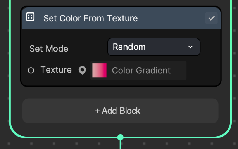Click the Texture input port circle
Image resolution: width=238 pixels, height=149 pixels.
point(31,70)
